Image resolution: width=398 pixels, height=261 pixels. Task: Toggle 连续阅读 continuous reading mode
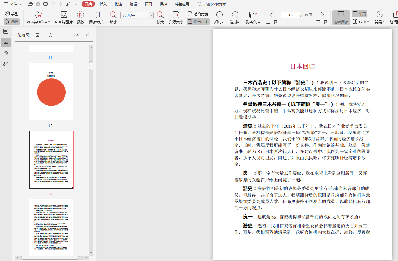click(341, 17)
